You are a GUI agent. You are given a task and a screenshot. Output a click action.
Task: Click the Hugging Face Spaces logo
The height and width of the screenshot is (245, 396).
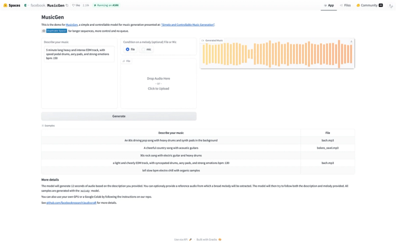(x=5, y=5)
